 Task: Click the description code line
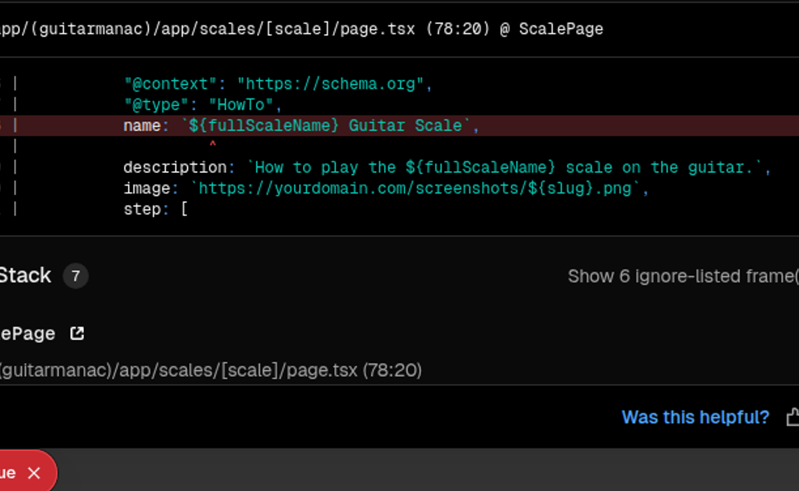click(x=447, y=168)
